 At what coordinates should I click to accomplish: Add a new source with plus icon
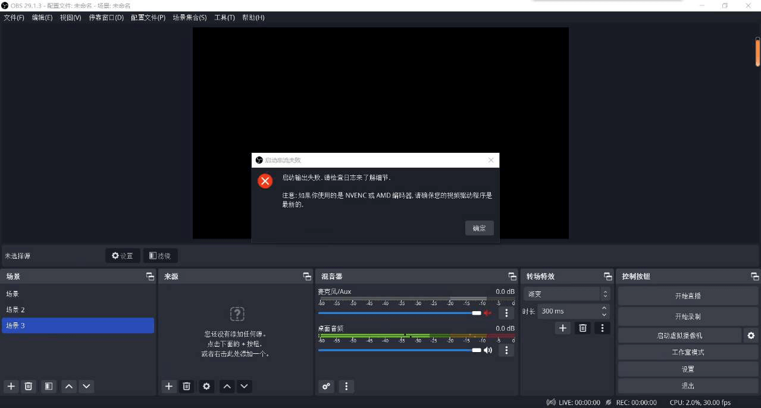click(x=168, y=386)
